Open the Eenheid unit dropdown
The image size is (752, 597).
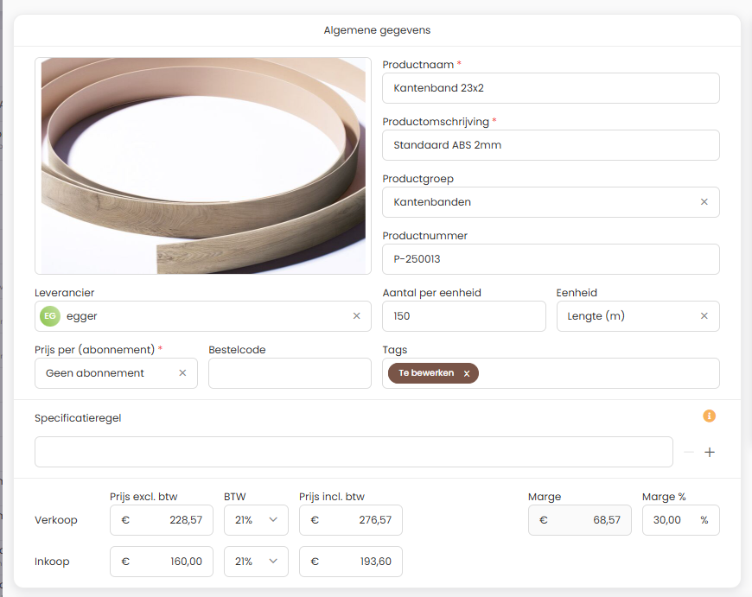pos(627,316)
